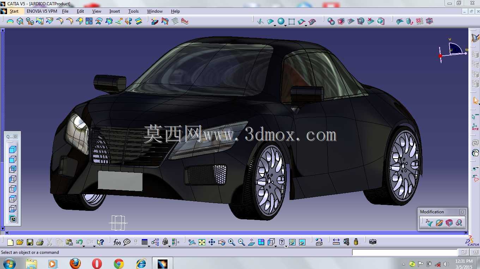Click the Paste clipboard icon
Screen dimensions: 480x269
(69, 242)
